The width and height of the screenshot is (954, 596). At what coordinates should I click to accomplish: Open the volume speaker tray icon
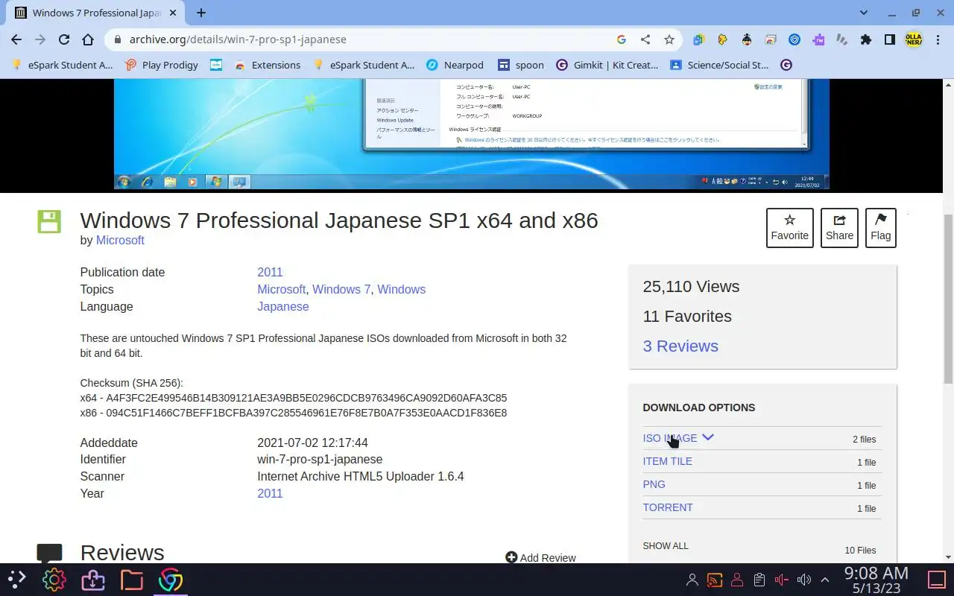pos(803,580)
